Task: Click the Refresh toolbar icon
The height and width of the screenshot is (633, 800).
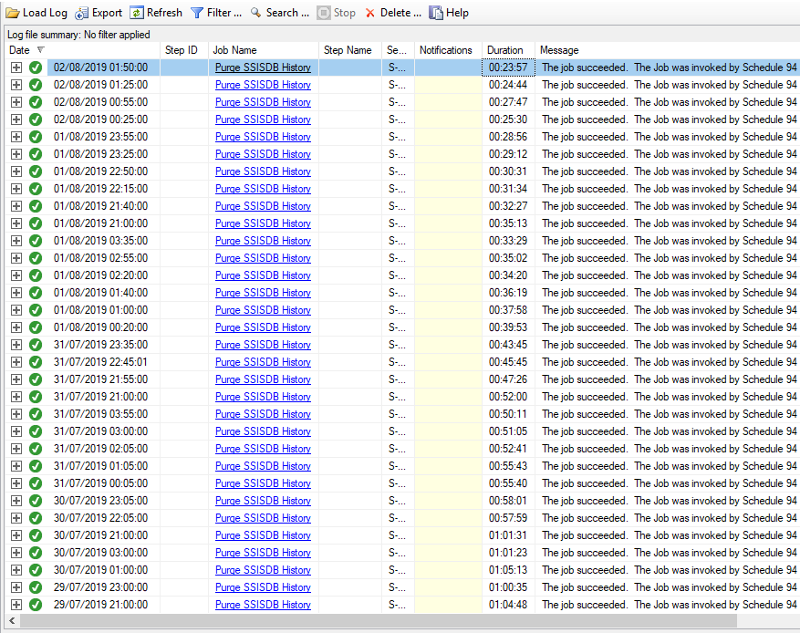Action: 136,13
